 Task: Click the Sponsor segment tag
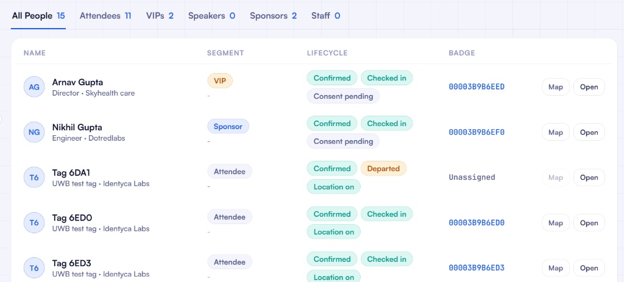(228, 127)
